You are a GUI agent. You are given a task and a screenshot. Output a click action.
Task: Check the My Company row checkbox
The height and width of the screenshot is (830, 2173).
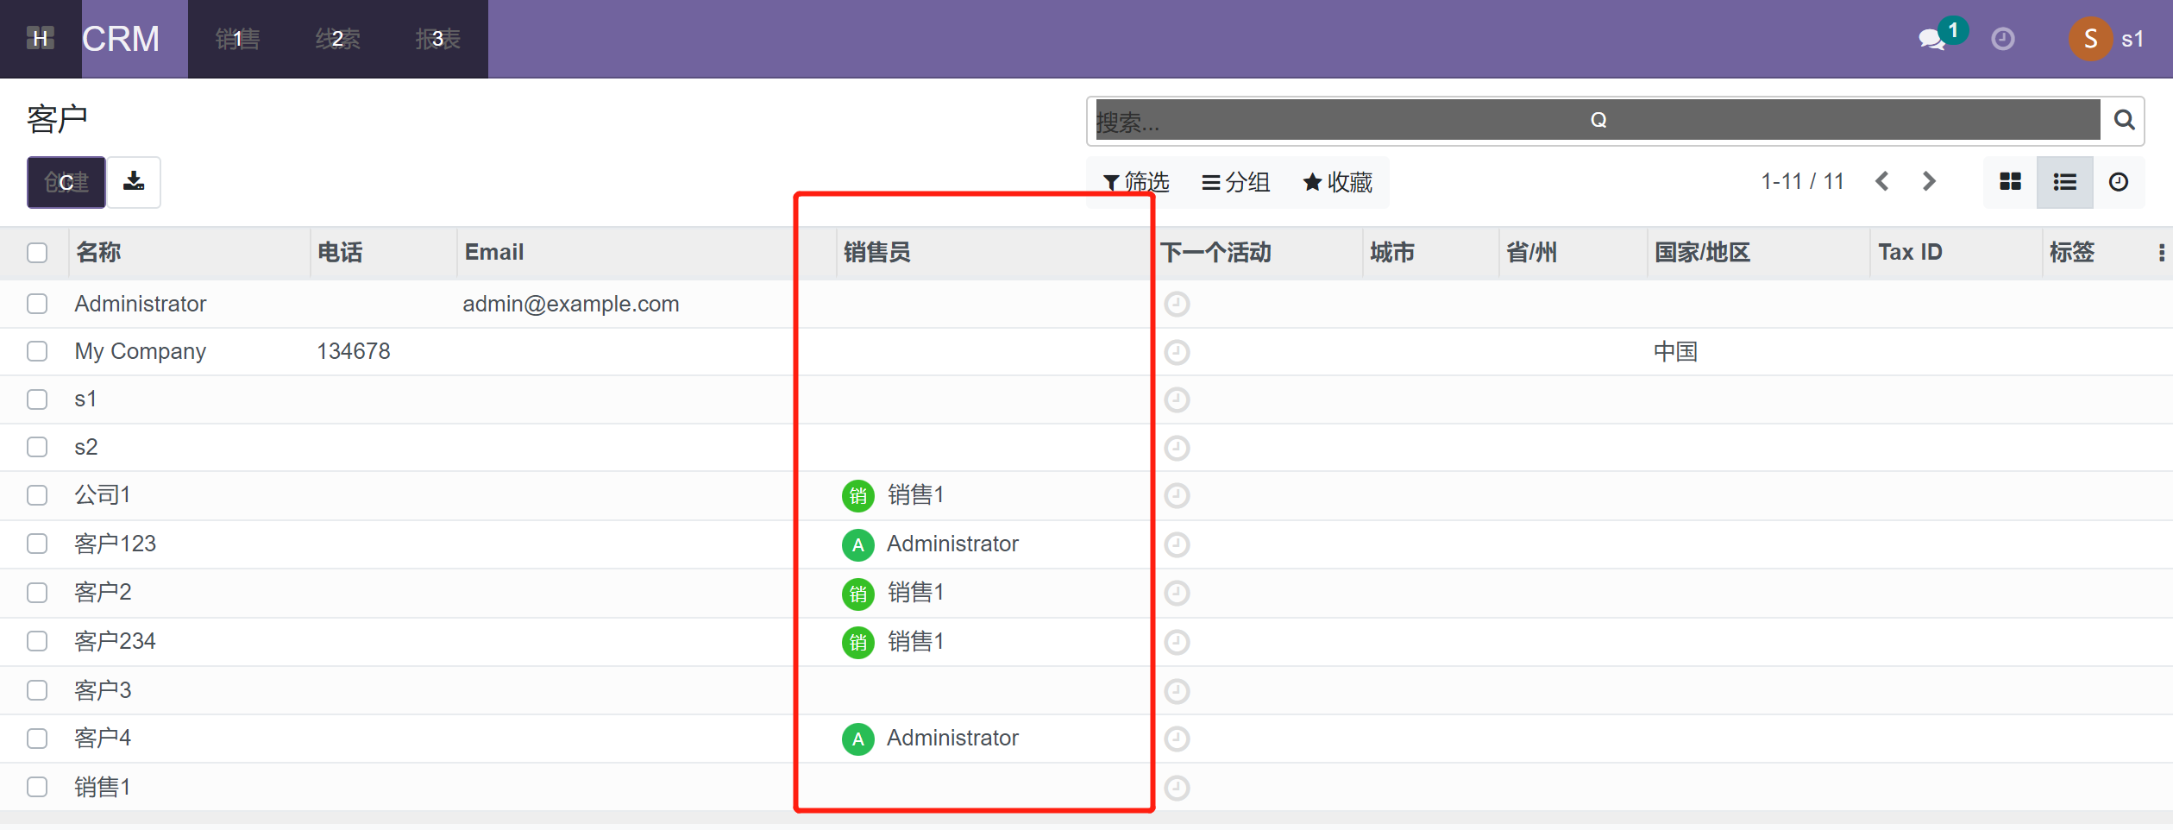[x=37, y=351]
